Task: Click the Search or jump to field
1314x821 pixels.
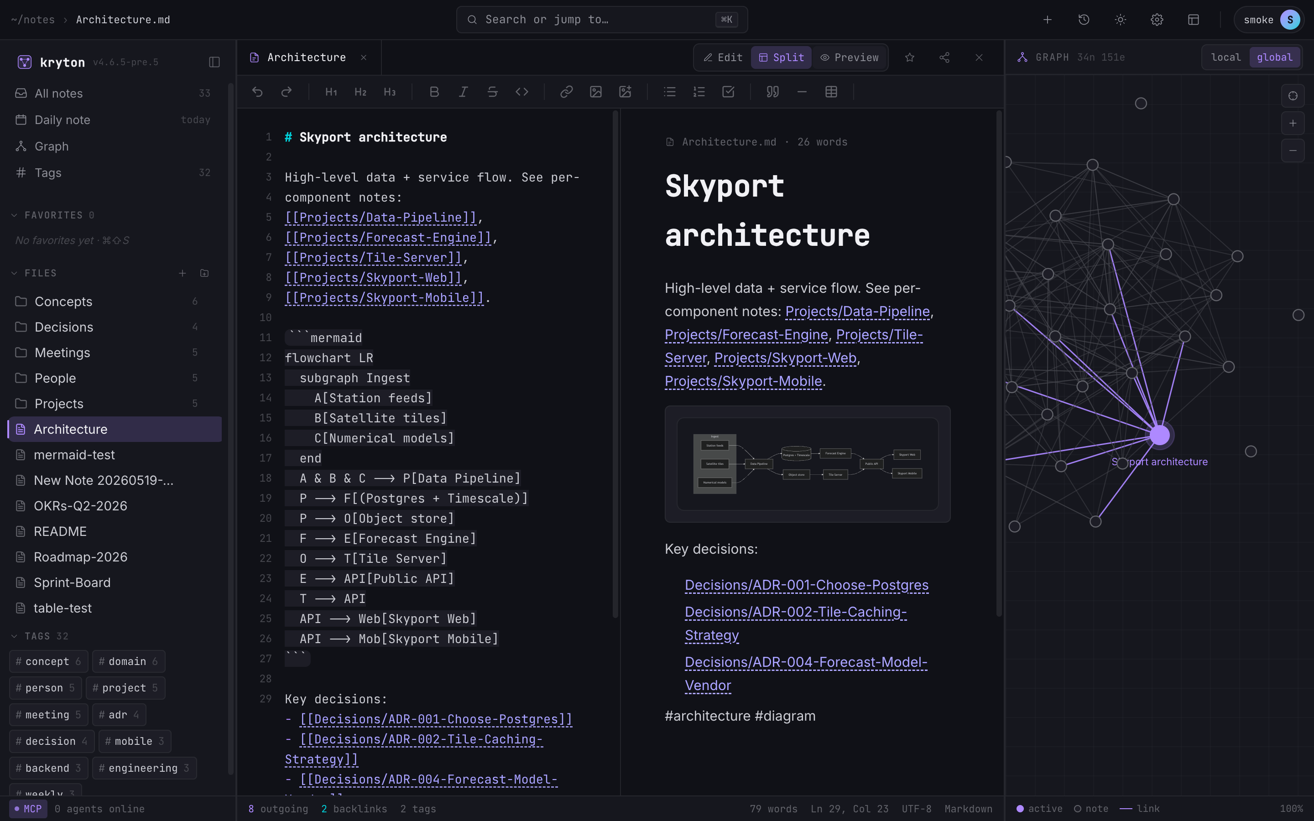Action: coord(602,20)
